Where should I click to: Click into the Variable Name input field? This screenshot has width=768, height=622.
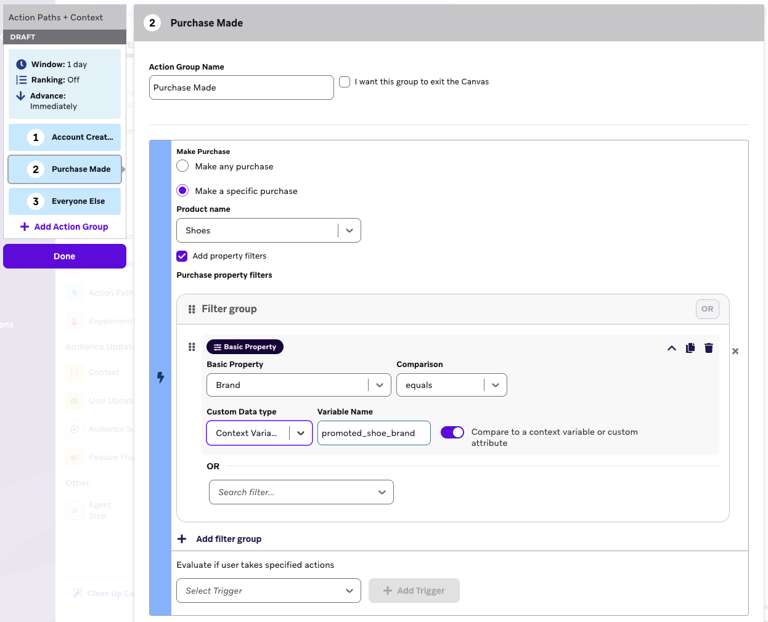click(x=374, y=433)
